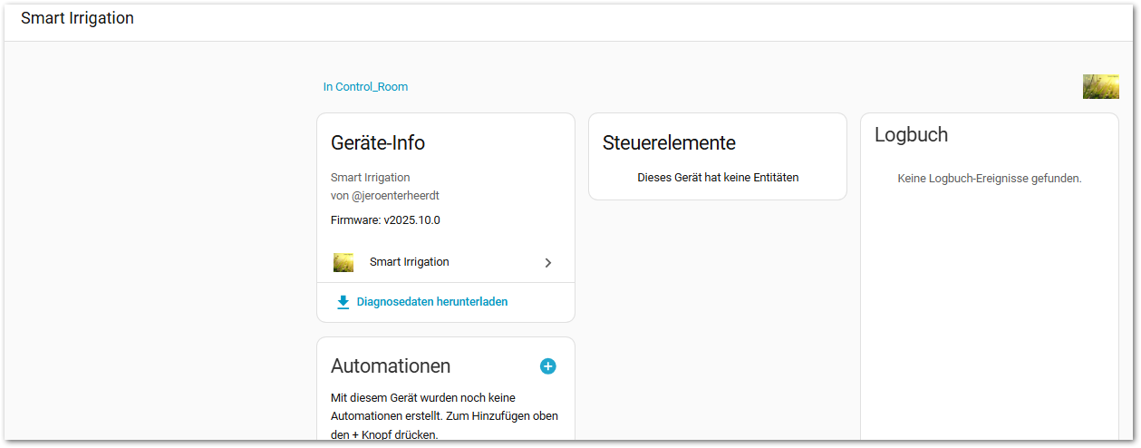Click the Smart Irrigation logo at top right
The width and height of the screenshot is (1141, 448).
tap(1100, 87)
